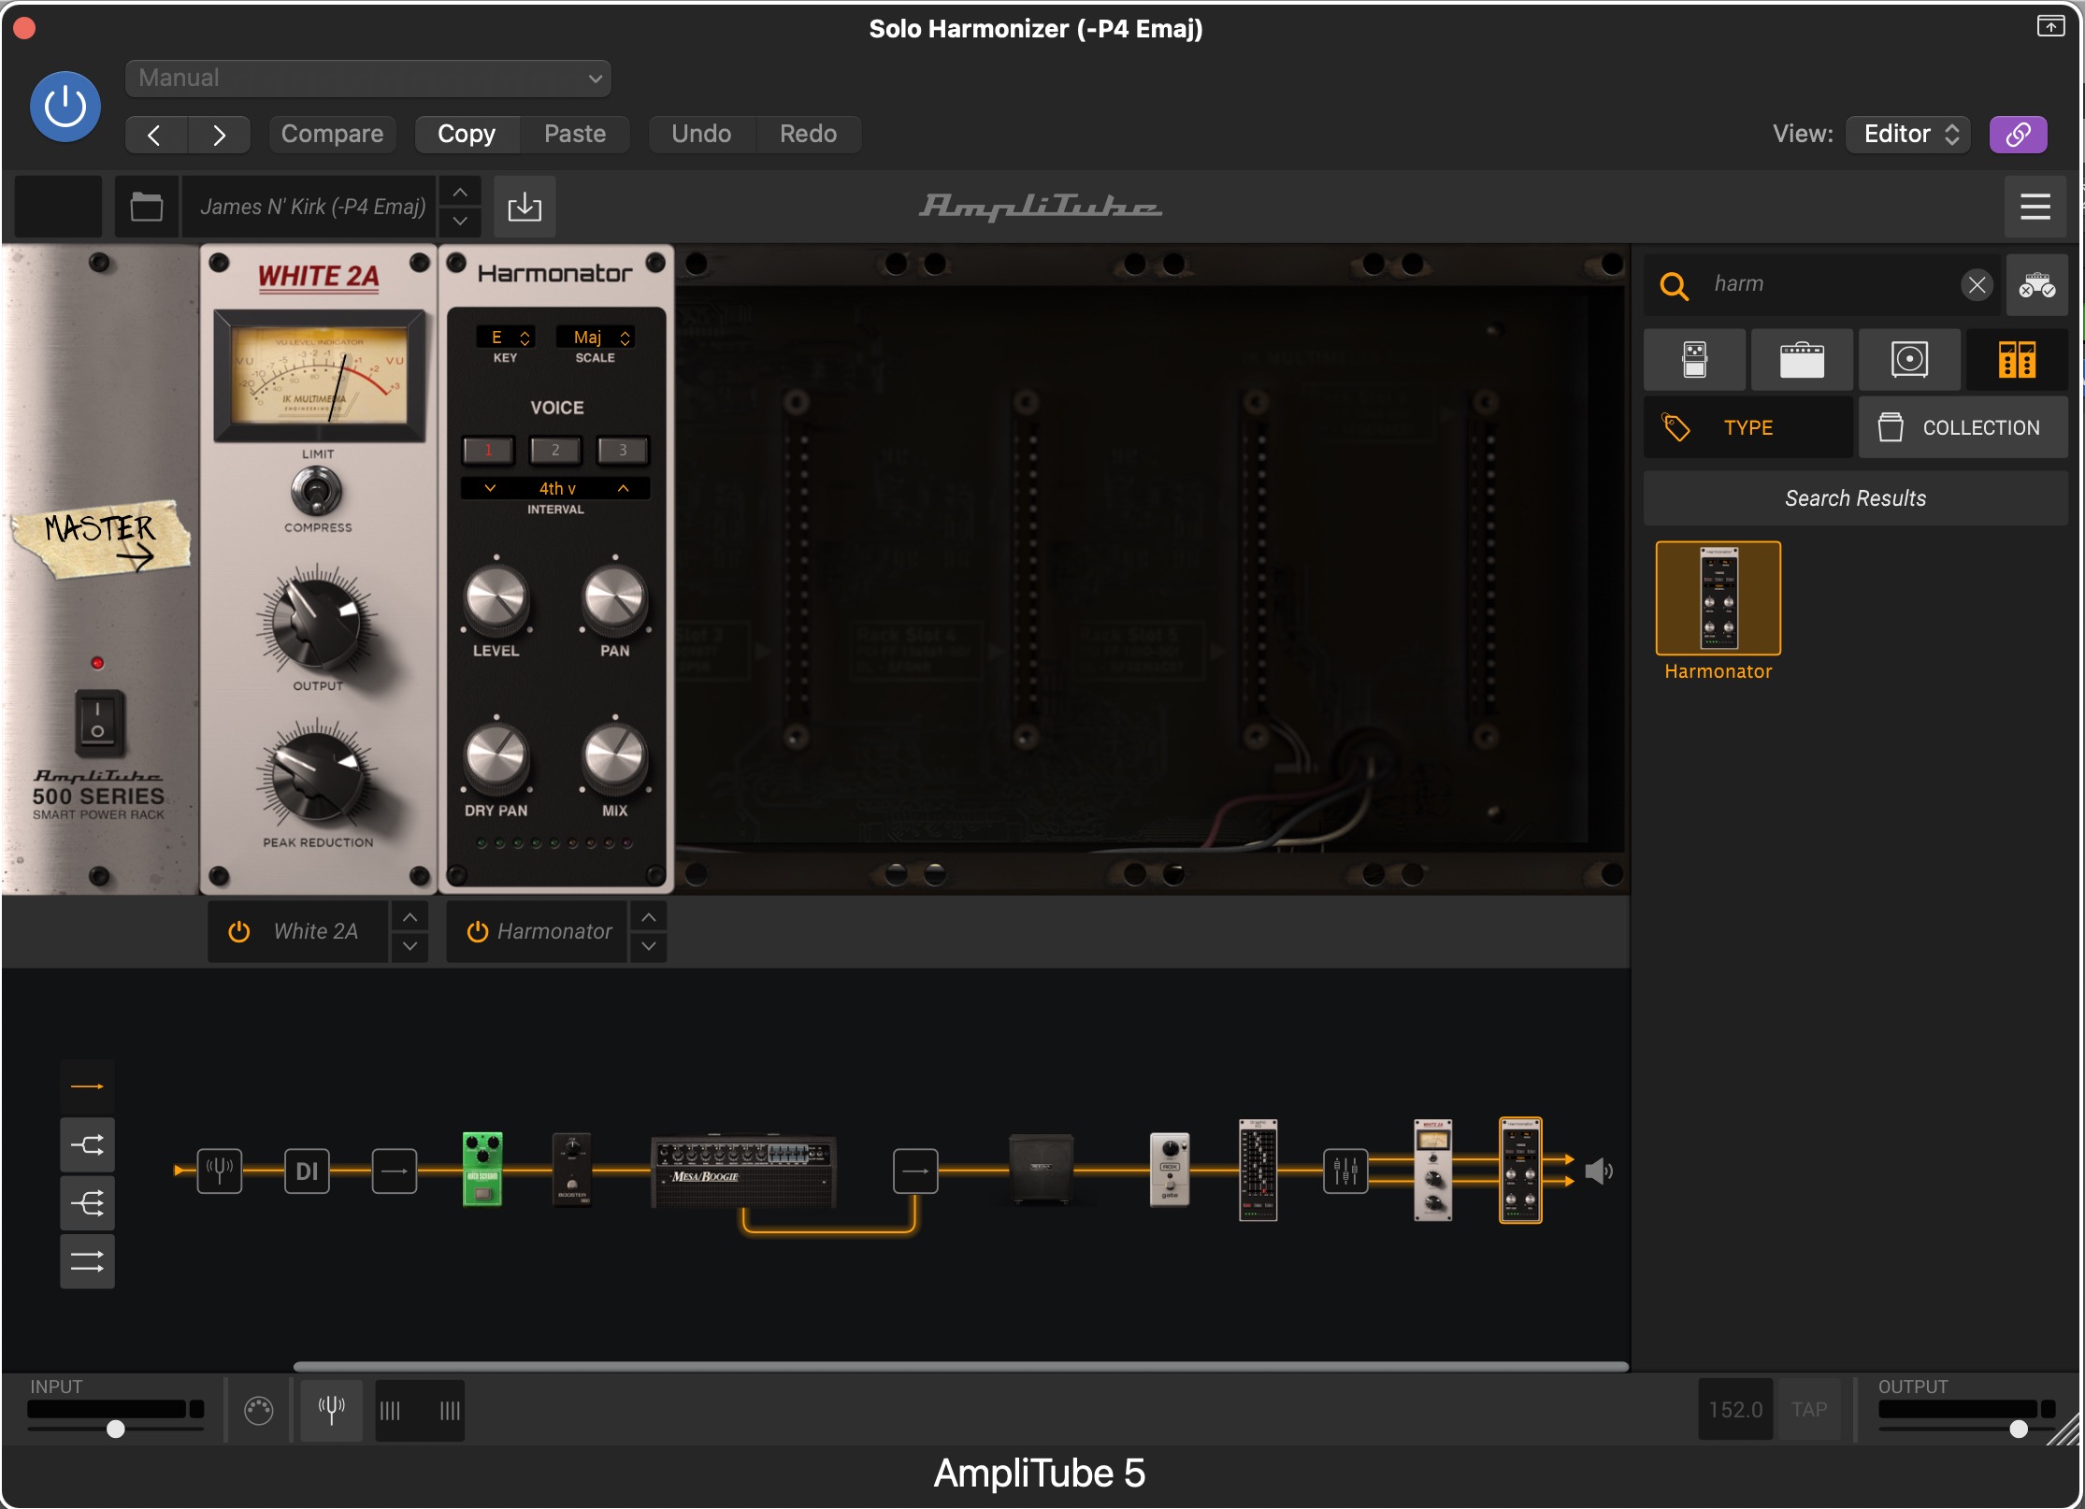Select the Mesa Boogie amp in chain
The width and height of the screenshot is (2085, 1509).
coord(743,1171)
